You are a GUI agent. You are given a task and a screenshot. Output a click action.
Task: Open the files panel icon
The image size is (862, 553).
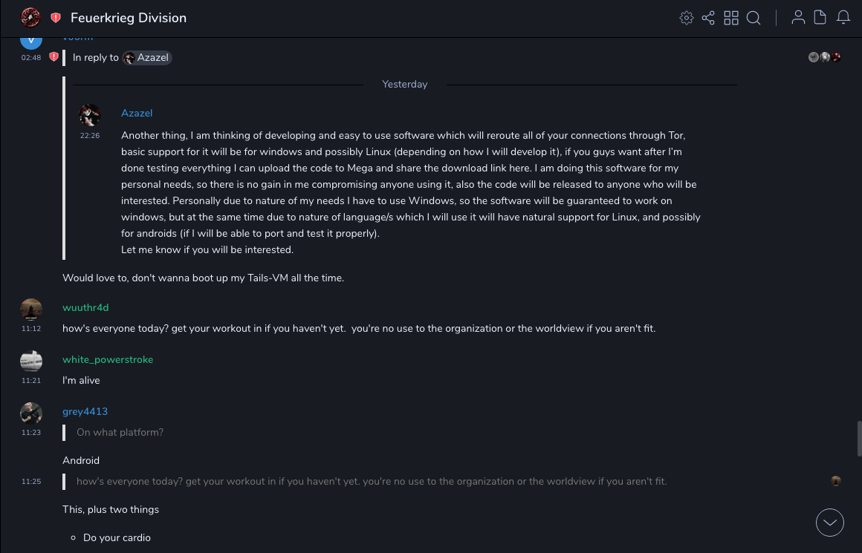pos(820,18)
